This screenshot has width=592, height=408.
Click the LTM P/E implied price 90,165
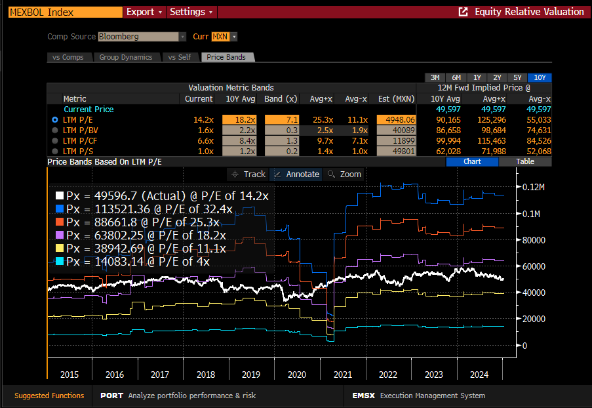tap(448, 120)
